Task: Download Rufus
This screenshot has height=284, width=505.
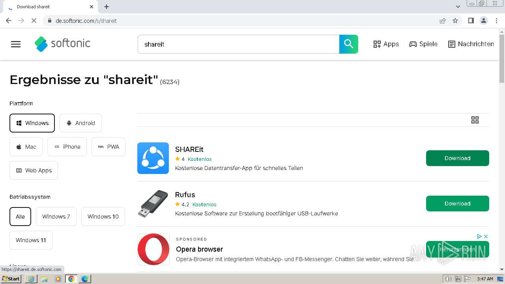Action: tap(458, 204)
